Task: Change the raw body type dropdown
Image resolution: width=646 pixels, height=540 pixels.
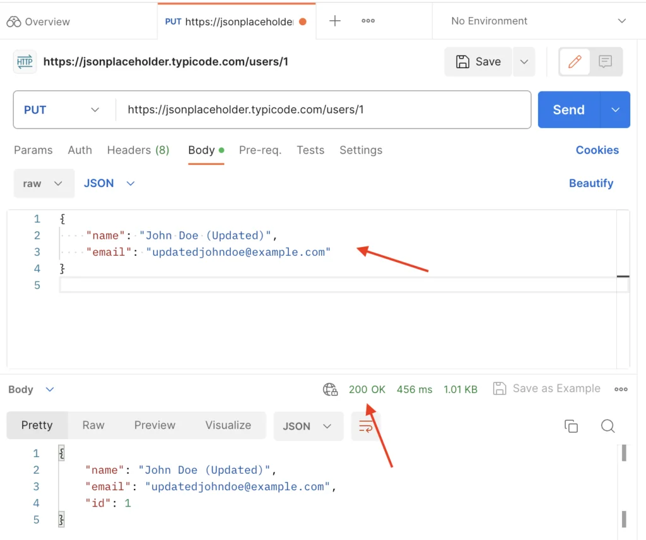Action: [44, 183]
